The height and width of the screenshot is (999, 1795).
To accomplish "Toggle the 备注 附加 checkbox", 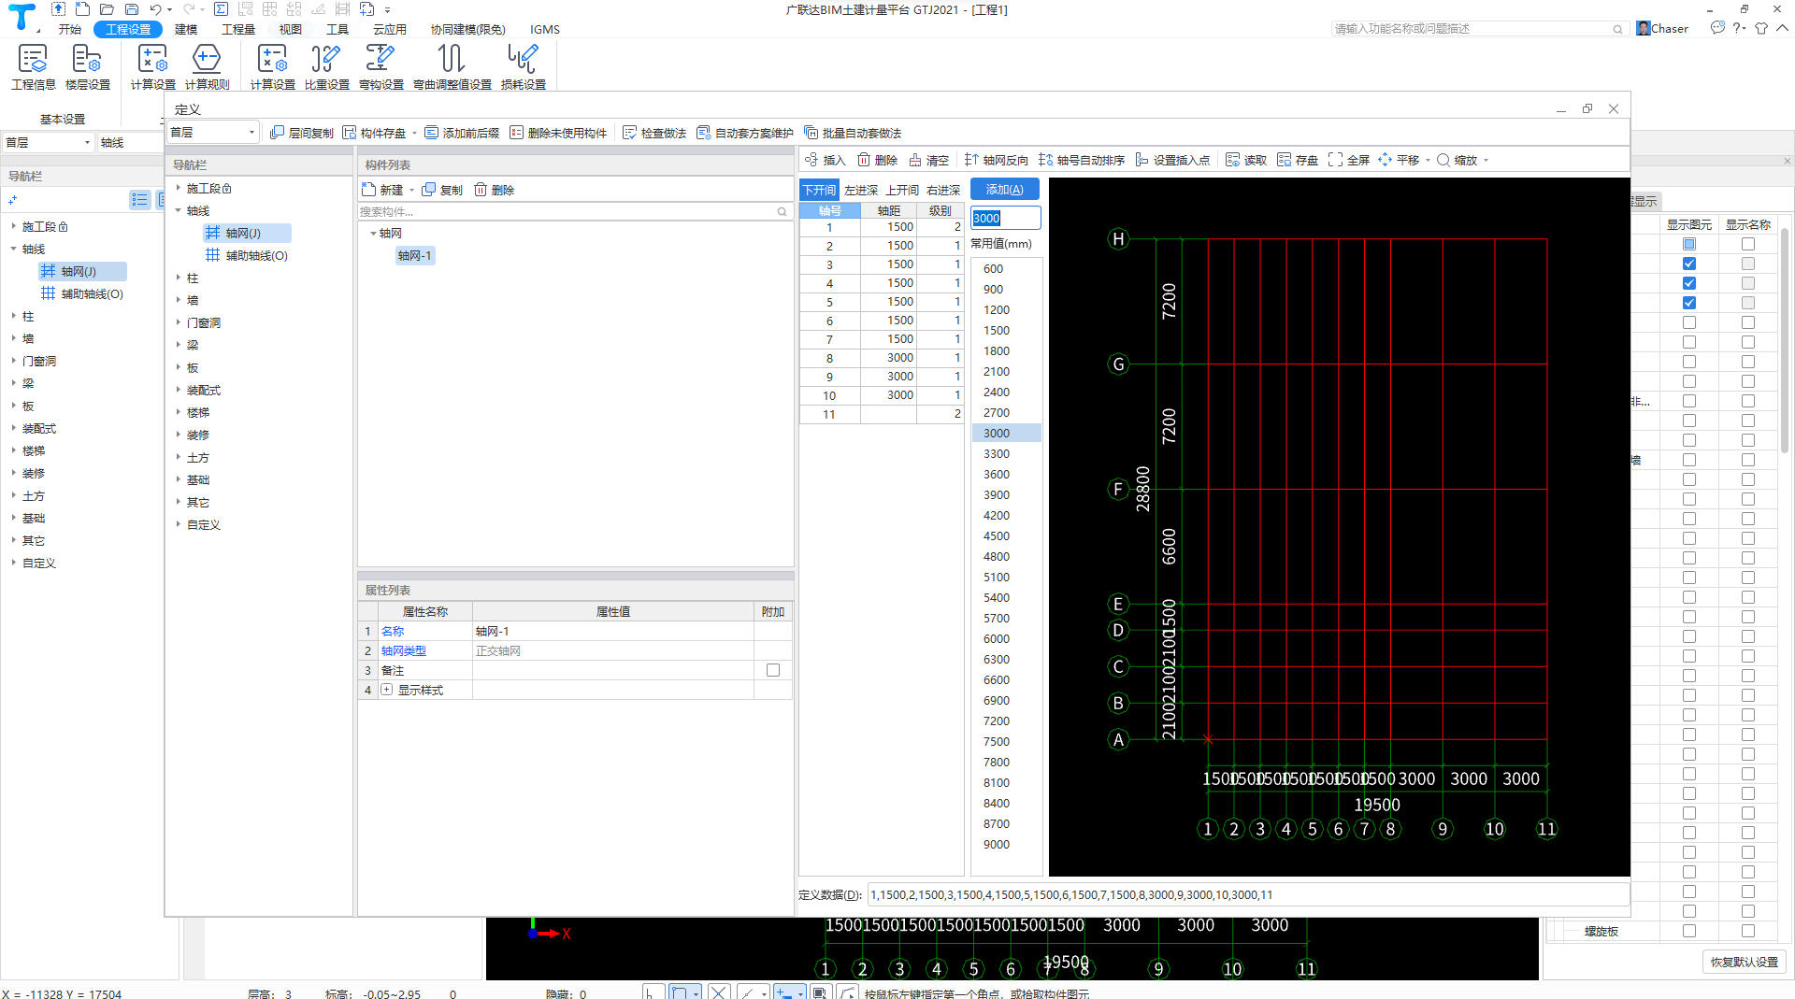I will pyautogui.click(x=773, y=670).
